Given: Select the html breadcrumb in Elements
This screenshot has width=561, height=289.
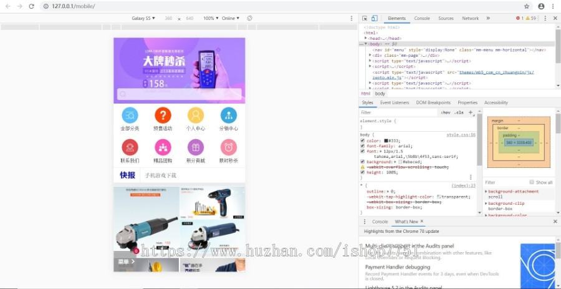Looking at the screenshot, I should click(365, 94).
